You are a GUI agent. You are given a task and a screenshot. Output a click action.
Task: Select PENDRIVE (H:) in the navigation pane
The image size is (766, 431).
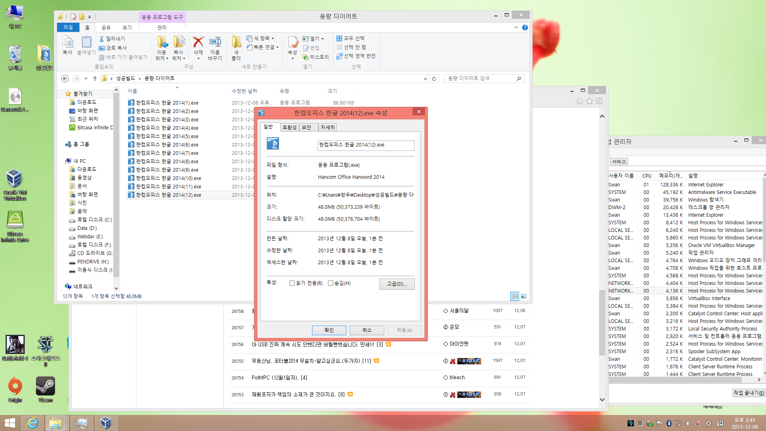point(93,262)
